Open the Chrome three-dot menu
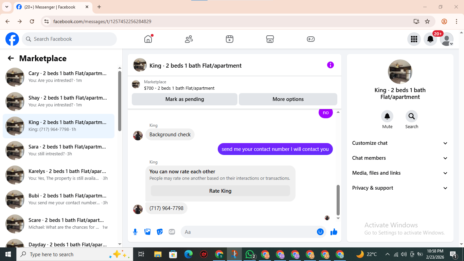 pos(456,21)
